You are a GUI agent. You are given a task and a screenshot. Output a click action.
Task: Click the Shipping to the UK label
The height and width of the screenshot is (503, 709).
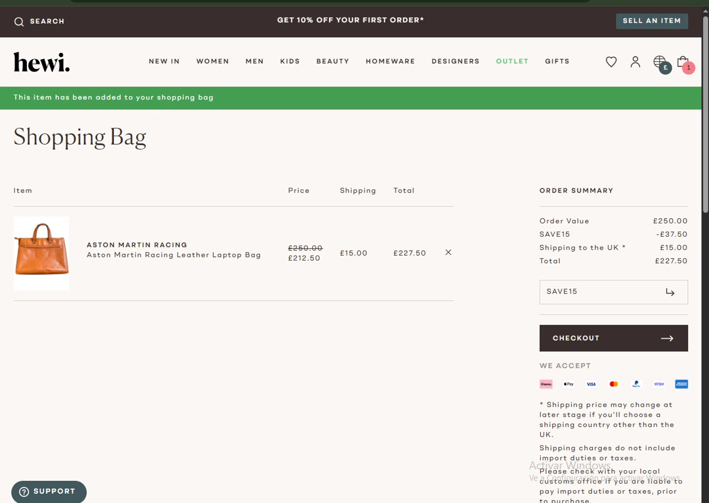click(x=582, y=247)
